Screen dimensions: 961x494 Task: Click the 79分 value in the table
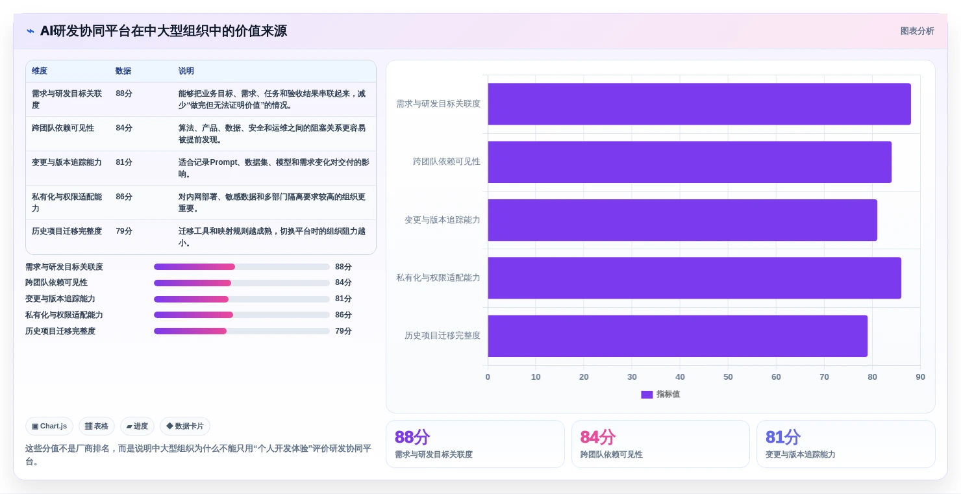(x=124, y=232)
